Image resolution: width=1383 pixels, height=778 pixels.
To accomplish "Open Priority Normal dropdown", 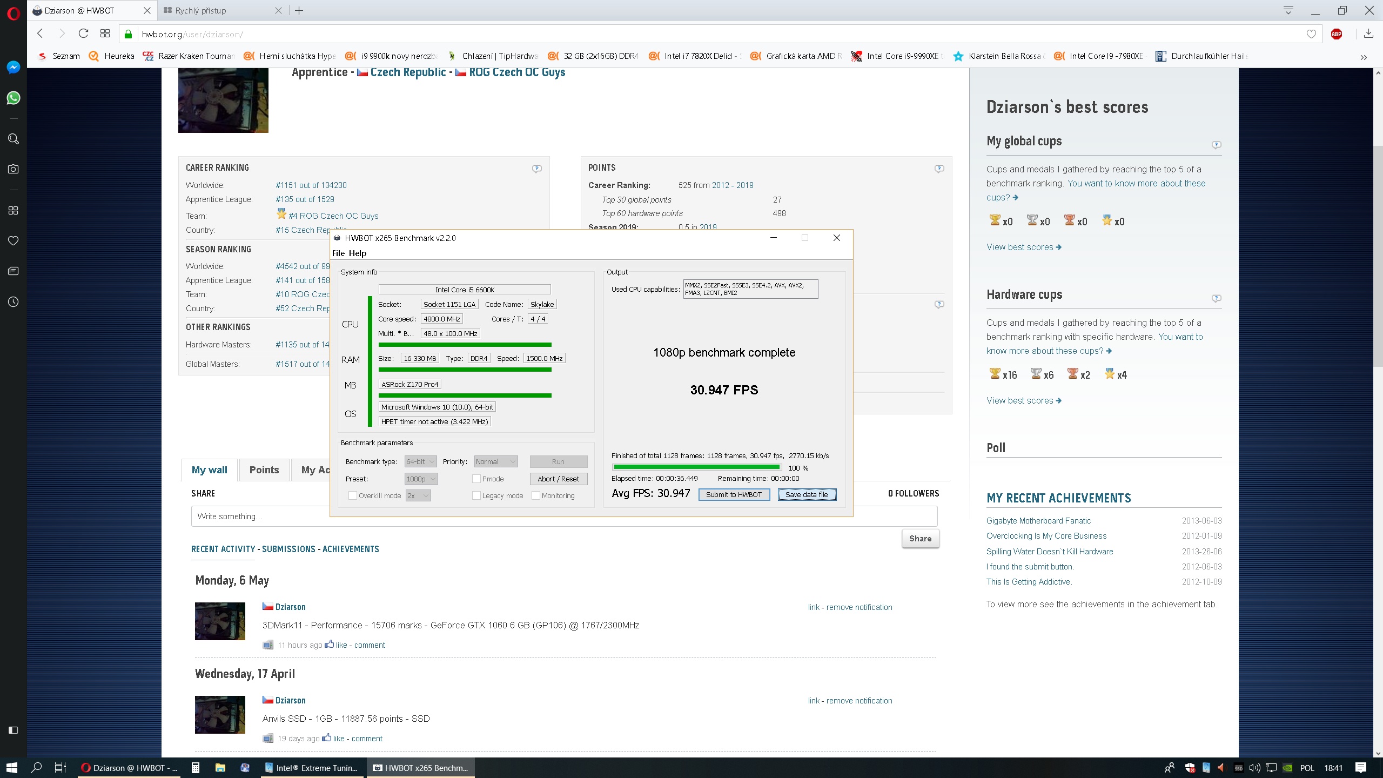I will (x=496, y=461).
